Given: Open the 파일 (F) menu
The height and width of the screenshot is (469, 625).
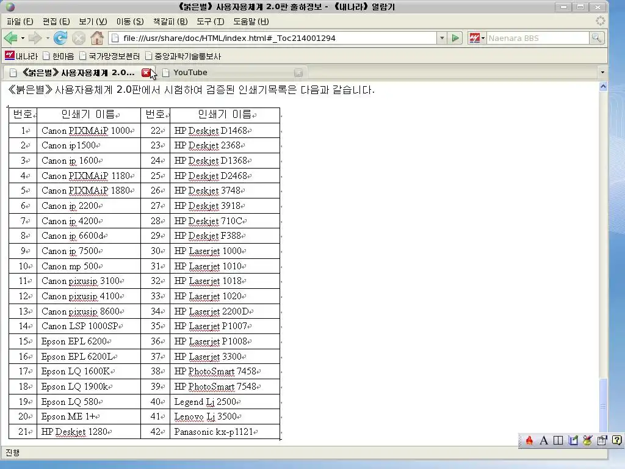Looking at the screenshot, I should tap(20, 21).
